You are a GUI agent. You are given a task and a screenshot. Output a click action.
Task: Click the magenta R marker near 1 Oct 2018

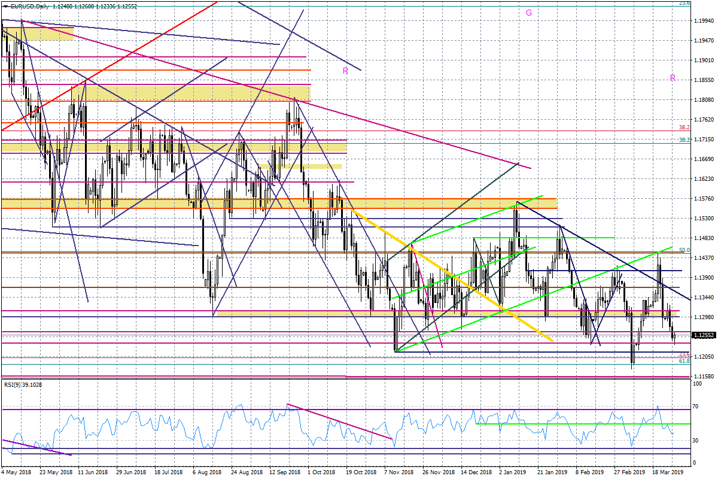click(345, 71)
